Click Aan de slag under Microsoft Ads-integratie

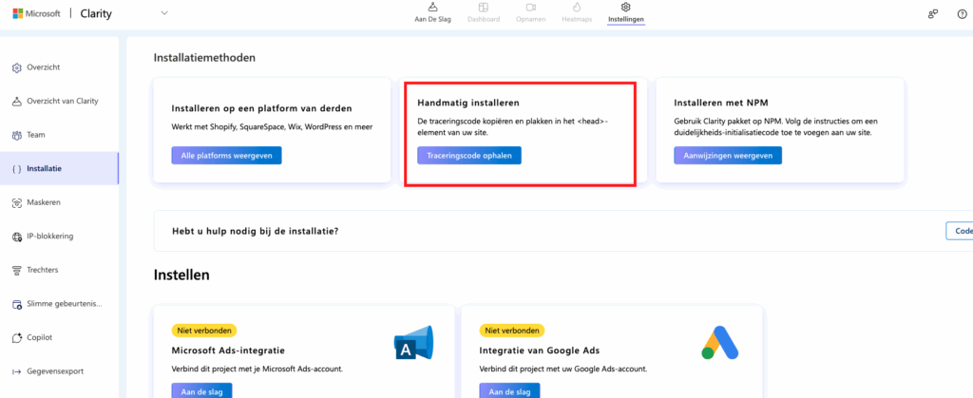click(x=200, y=390)
